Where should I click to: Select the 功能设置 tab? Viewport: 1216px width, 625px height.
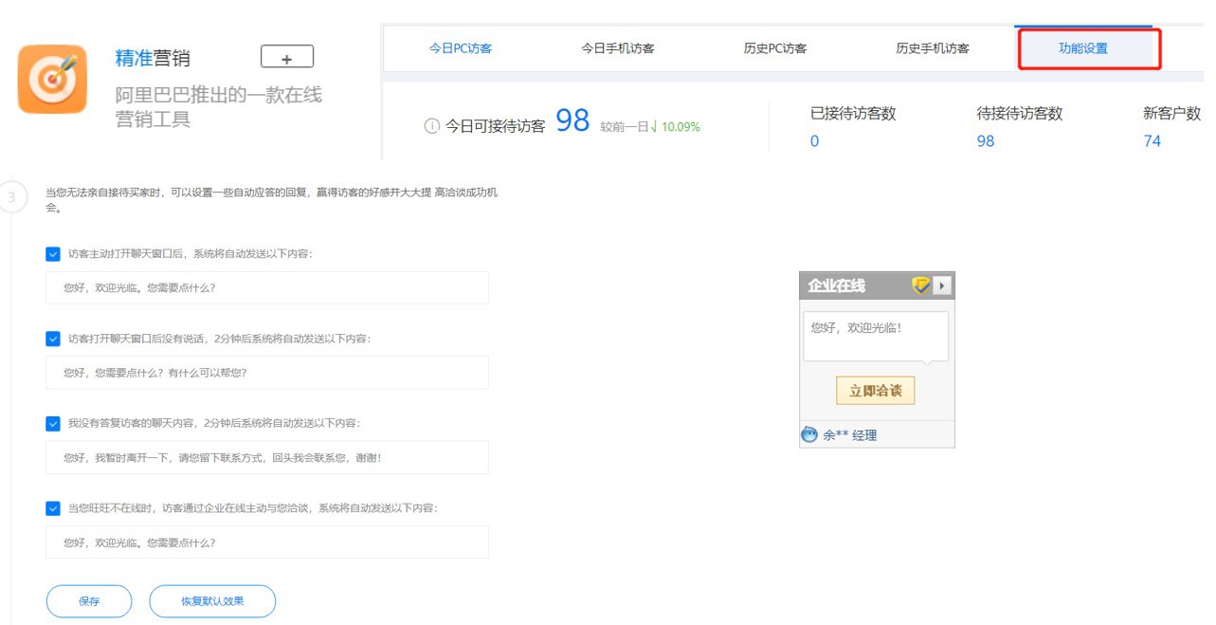(1083, 48)
